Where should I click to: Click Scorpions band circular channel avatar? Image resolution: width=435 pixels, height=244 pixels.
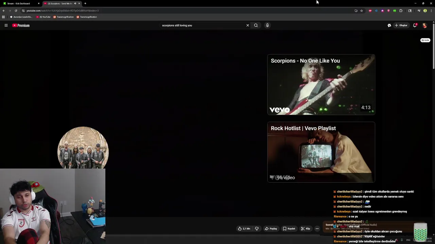pos(83,148)
